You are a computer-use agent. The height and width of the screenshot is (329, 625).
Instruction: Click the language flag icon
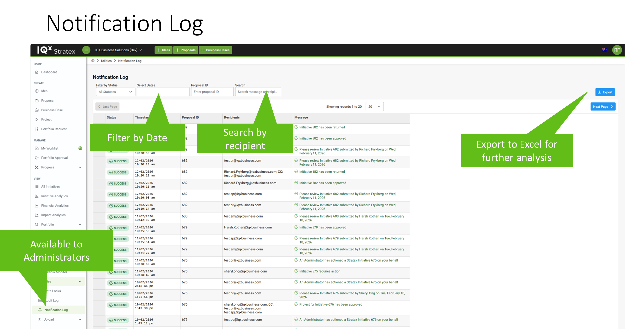604,50
